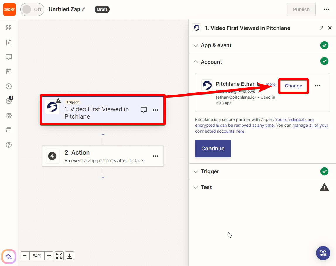Rename Untitled Zap via pencil icon
The height and width of the screenshot is (266, 336).
tap(84, 9)
